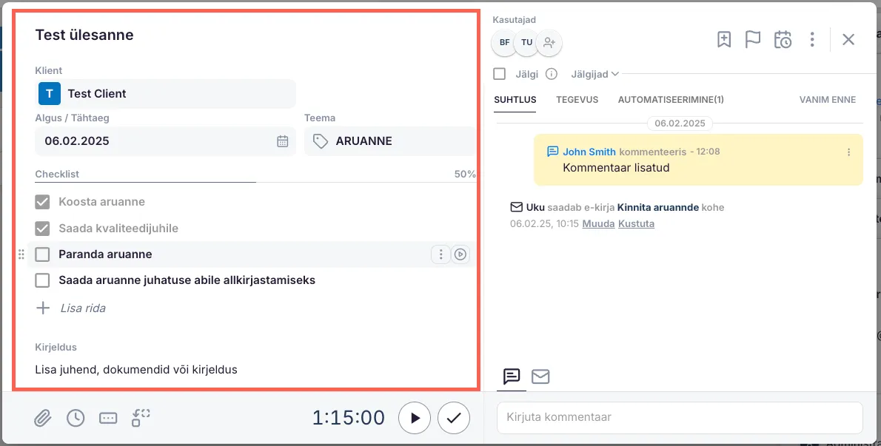
Task: Click the bookmark add icon
Action: (724, 40)
